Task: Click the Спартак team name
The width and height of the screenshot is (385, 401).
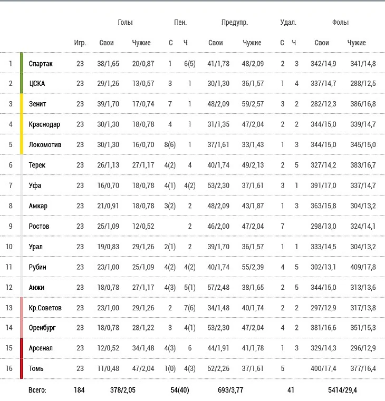Action: click(41, 63)
